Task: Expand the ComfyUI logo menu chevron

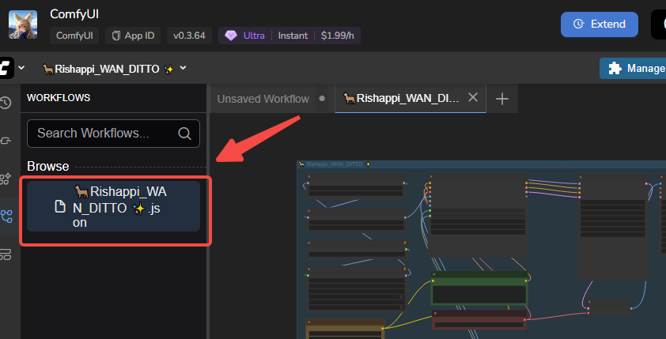Action: [x=21, y=69]
